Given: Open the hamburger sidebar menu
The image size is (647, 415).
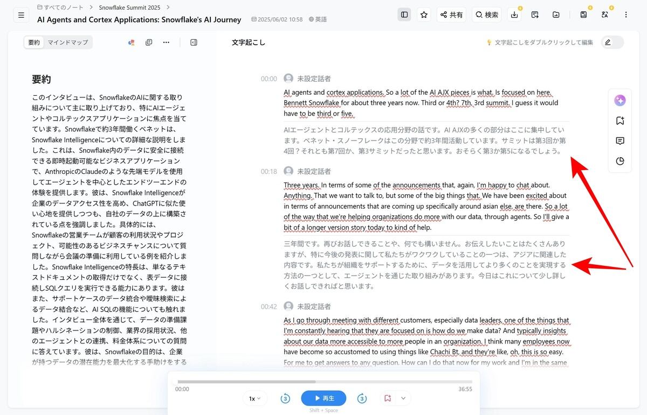Looking at the screenshot, I should [x=21, y=15].
